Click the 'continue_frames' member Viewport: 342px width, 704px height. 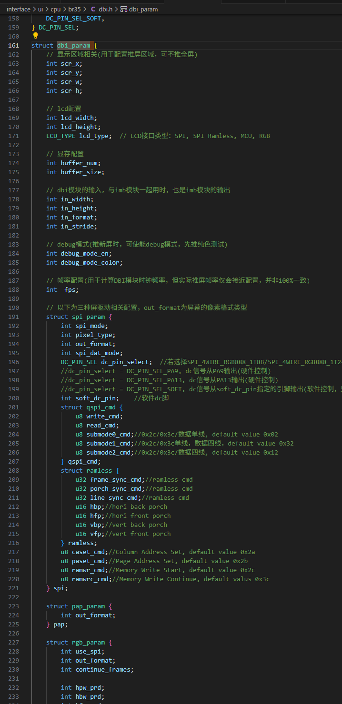click(103, 670)
